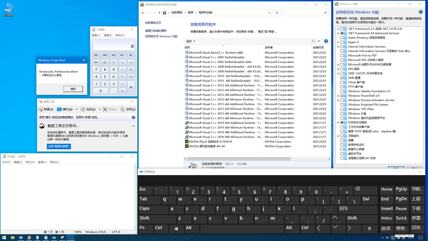Viewport: 428px width, 241px height.
Task: Open the 此电脑 desktop icon
Action: 8,10
